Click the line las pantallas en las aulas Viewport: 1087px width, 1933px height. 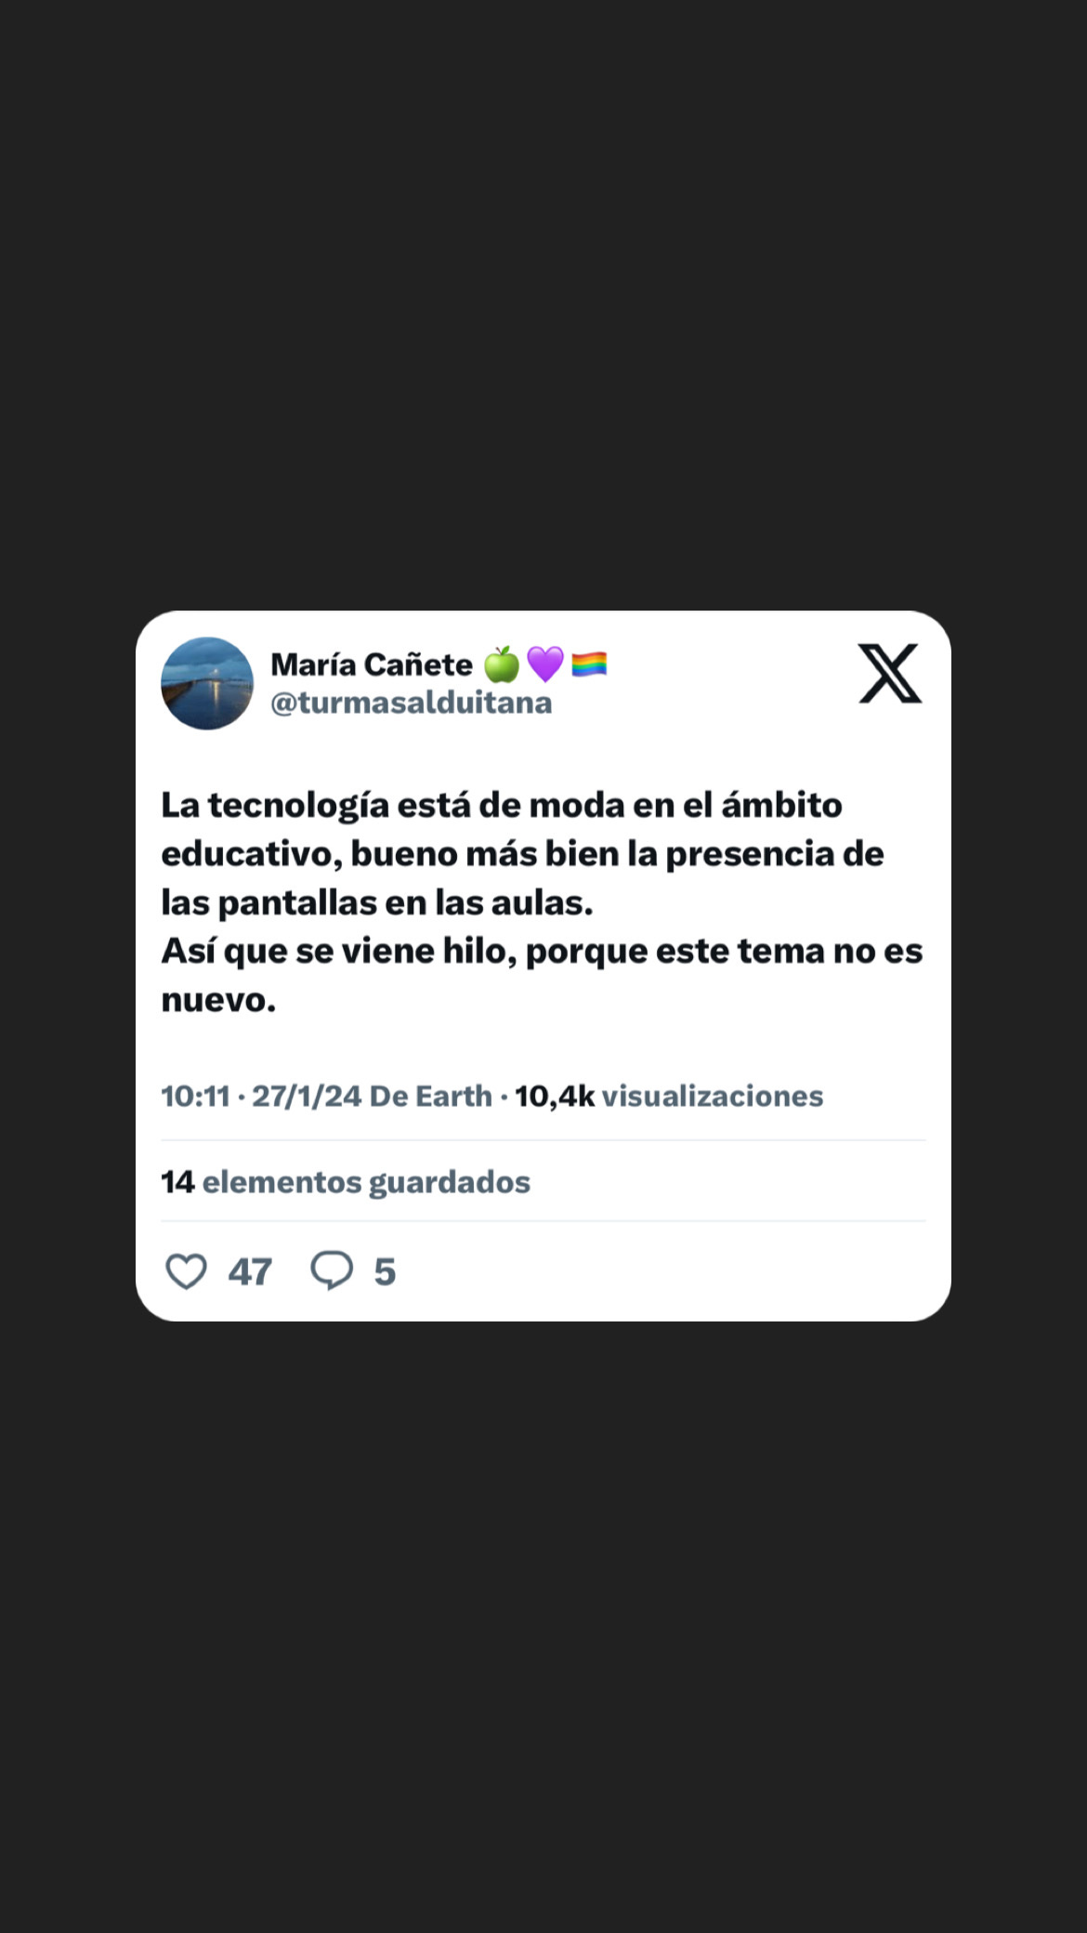377,902
